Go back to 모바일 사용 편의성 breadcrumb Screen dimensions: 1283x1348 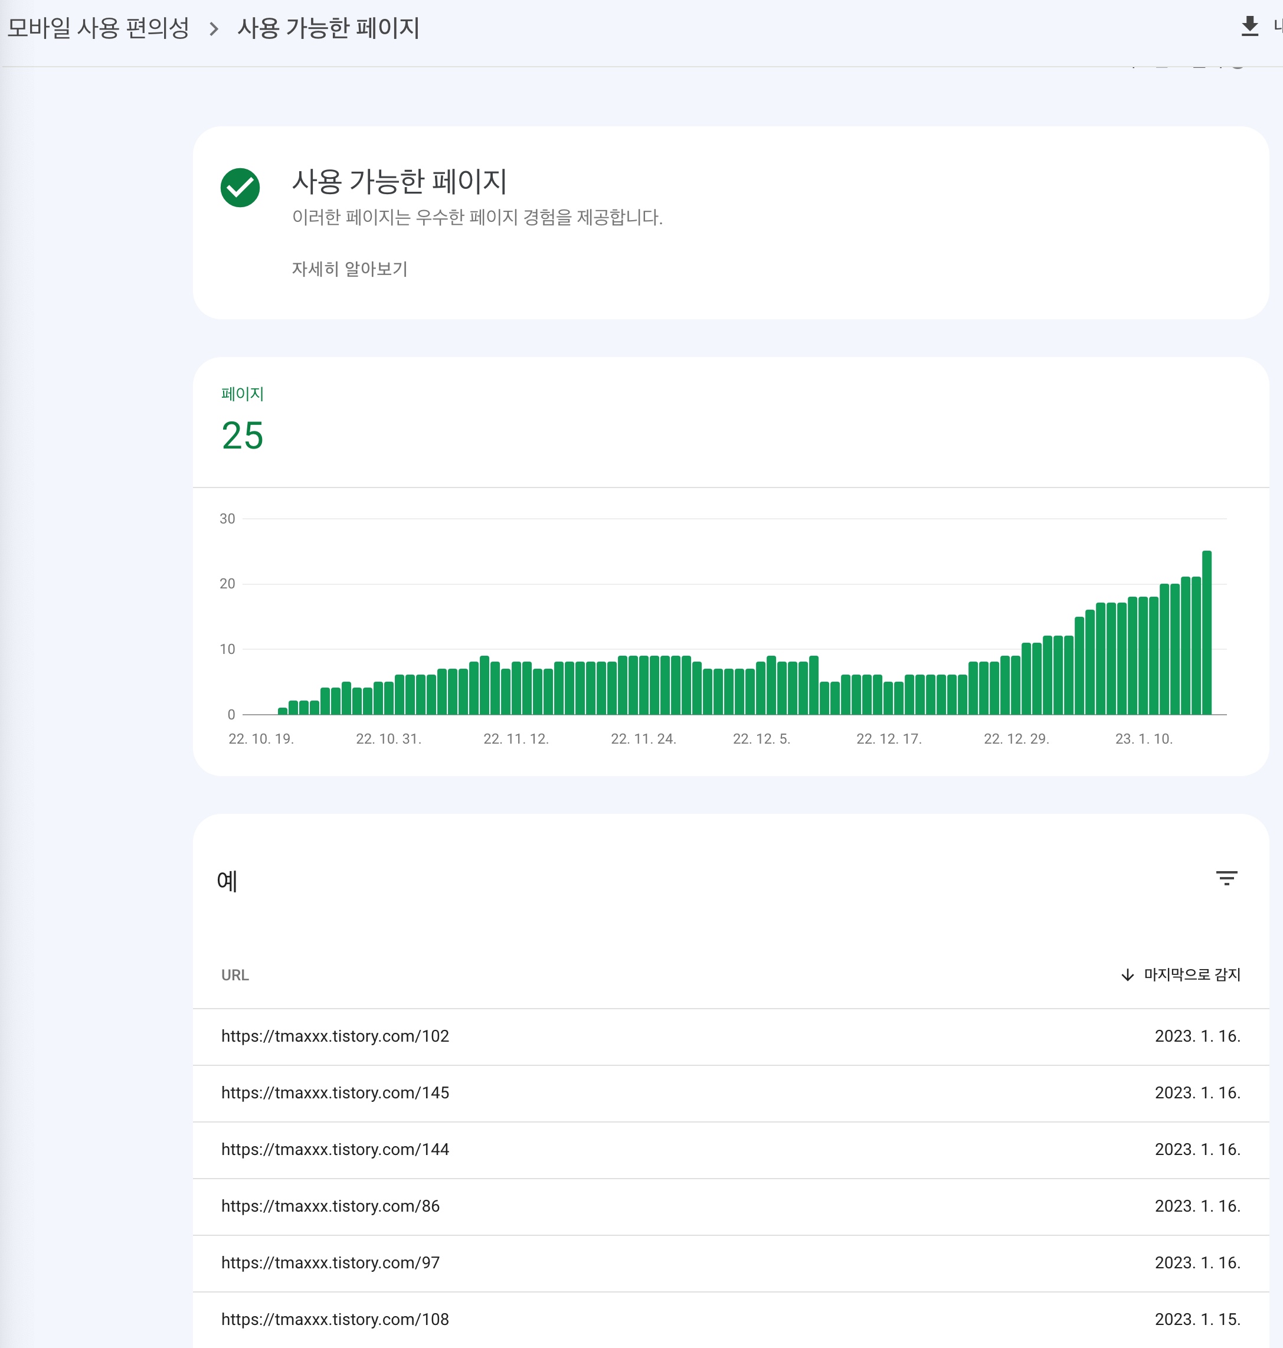tap(98, 28)
